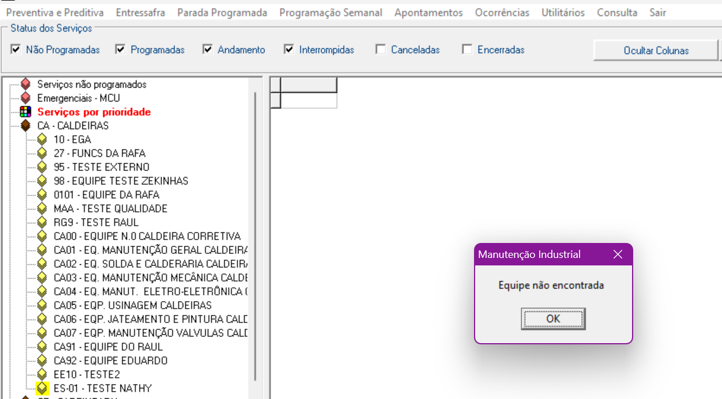
Task: Click the diamond icon of CA05 - EQP. USINAGEM CALDEIRAS
Action: pyautogui.click(x=42, y=305)
